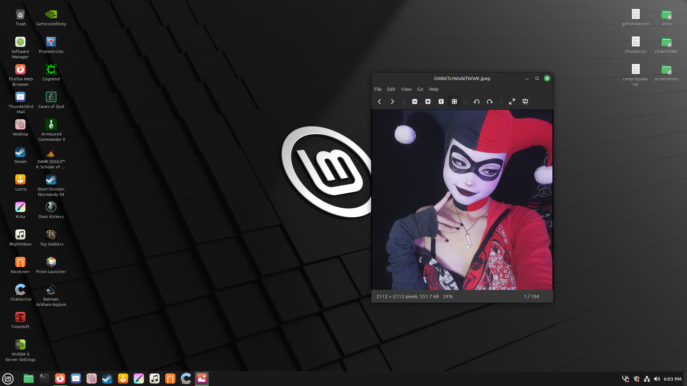Enter fullscreen mode in image viewer
687x386 pixels.
(512, 102)
